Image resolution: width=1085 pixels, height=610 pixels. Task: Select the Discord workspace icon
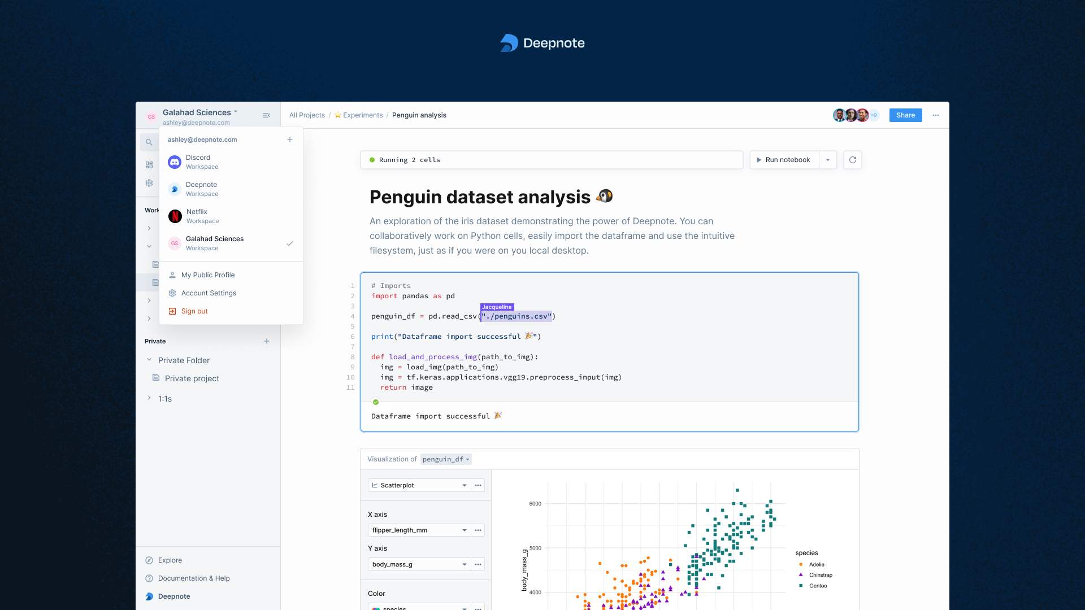175,162
